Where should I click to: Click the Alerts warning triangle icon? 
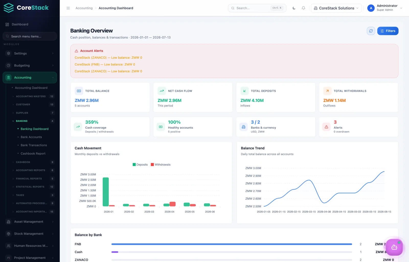pos(326,127)
